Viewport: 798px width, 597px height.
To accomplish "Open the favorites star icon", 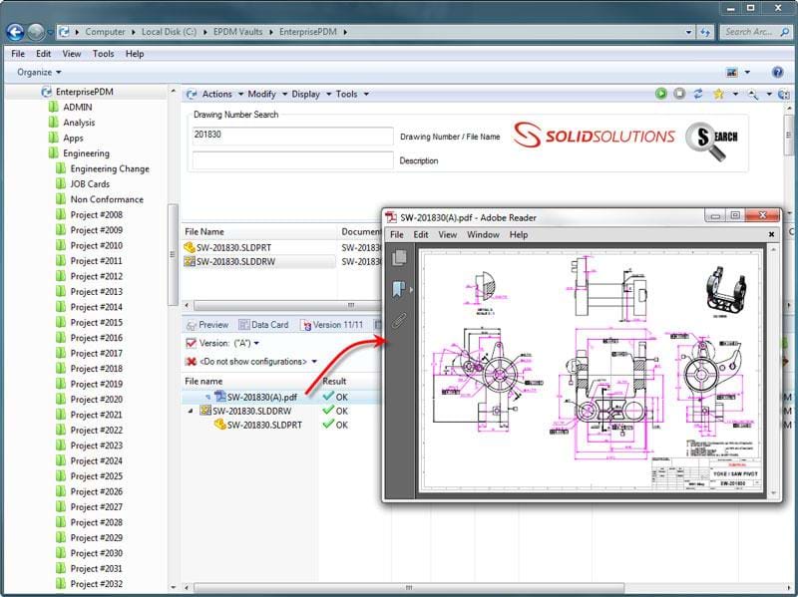I will 717,94.
